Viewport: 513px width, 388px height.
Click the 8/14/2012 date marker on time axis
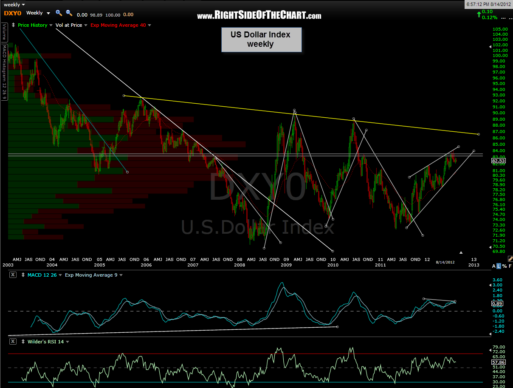pos(445,262)
